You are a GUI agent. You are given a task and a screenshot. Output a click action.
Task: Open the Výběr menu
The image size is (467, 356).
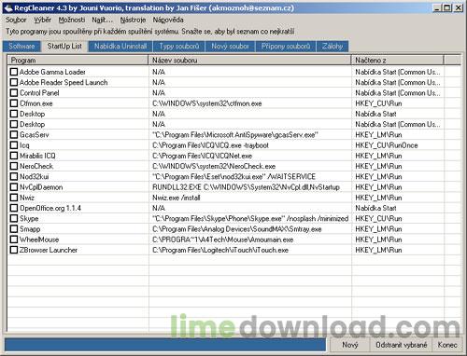(43, 20)
